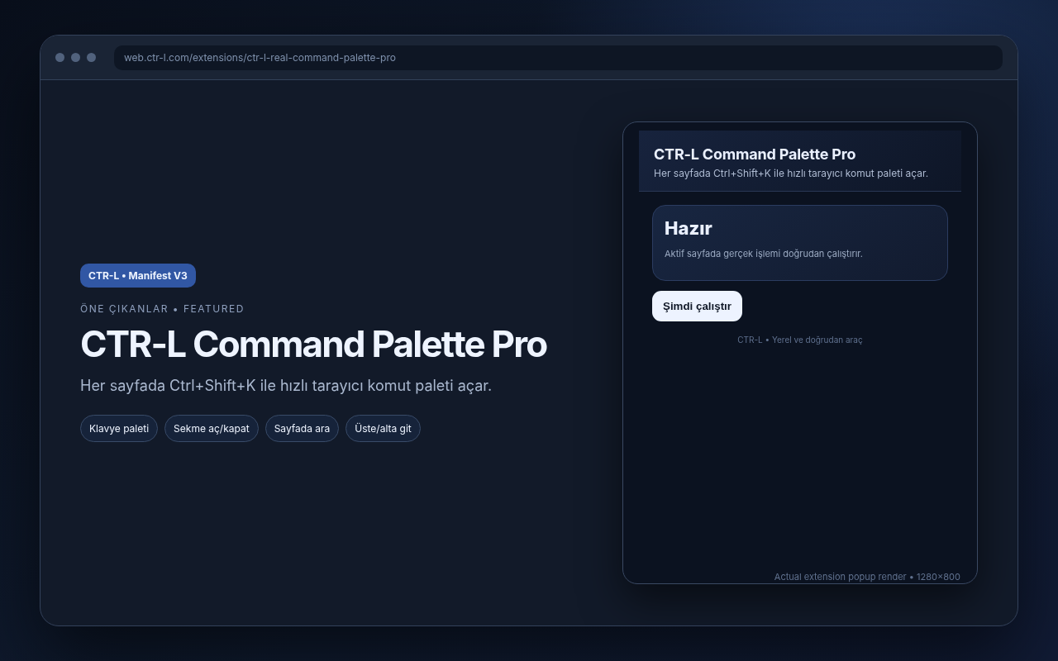Click the large CTR-L Command Palette Pro headline
1058x661 pixels.
point(313,345)
